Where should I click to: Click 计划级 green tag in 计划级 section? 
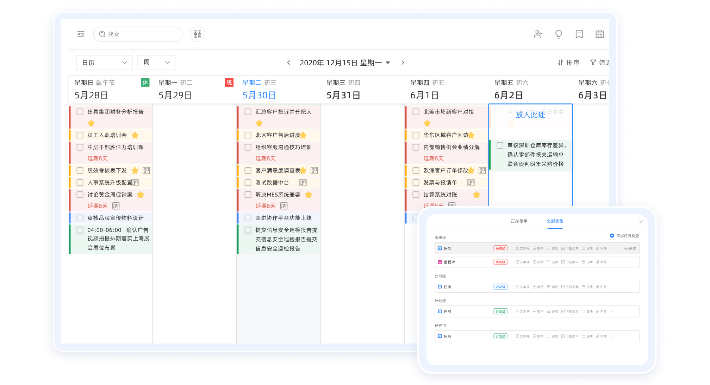(500, 312)
